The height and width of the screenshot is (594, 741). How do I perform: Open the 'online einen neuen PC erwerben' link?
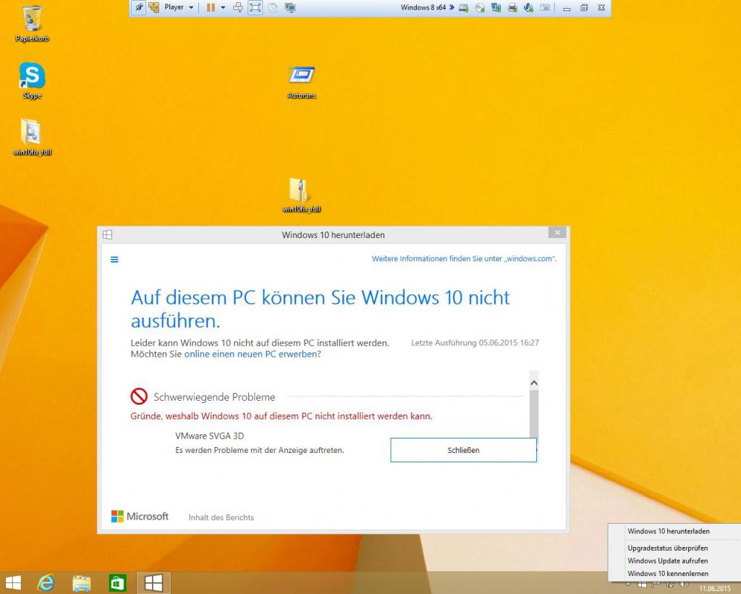point(251,354)
